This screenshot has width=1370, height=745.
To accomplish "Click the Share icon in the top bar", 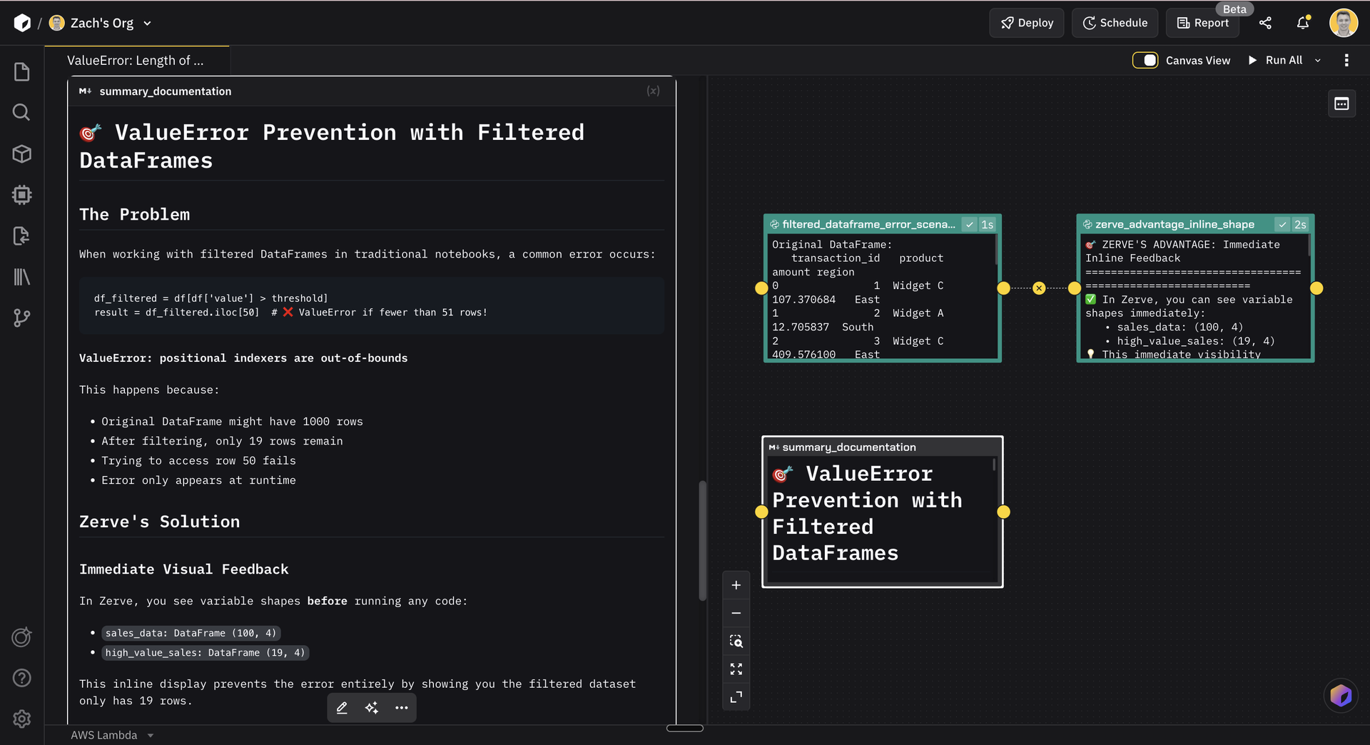I will [1266, 23].
